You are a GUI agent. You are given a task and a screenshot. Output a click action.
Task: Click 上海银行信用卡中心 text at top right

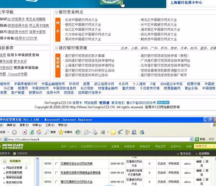(186, 2)
